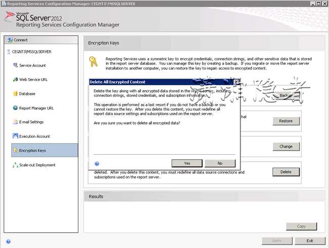This screenshot has height=248, width=329.
Task: Click the Restore button
Action: click(x=286, y=121)
